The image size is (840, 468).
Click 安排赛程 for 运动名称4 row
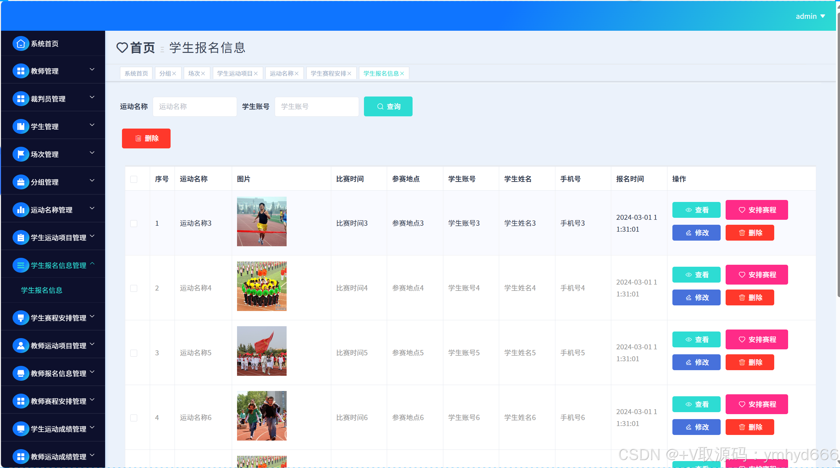tap(756, 275)
